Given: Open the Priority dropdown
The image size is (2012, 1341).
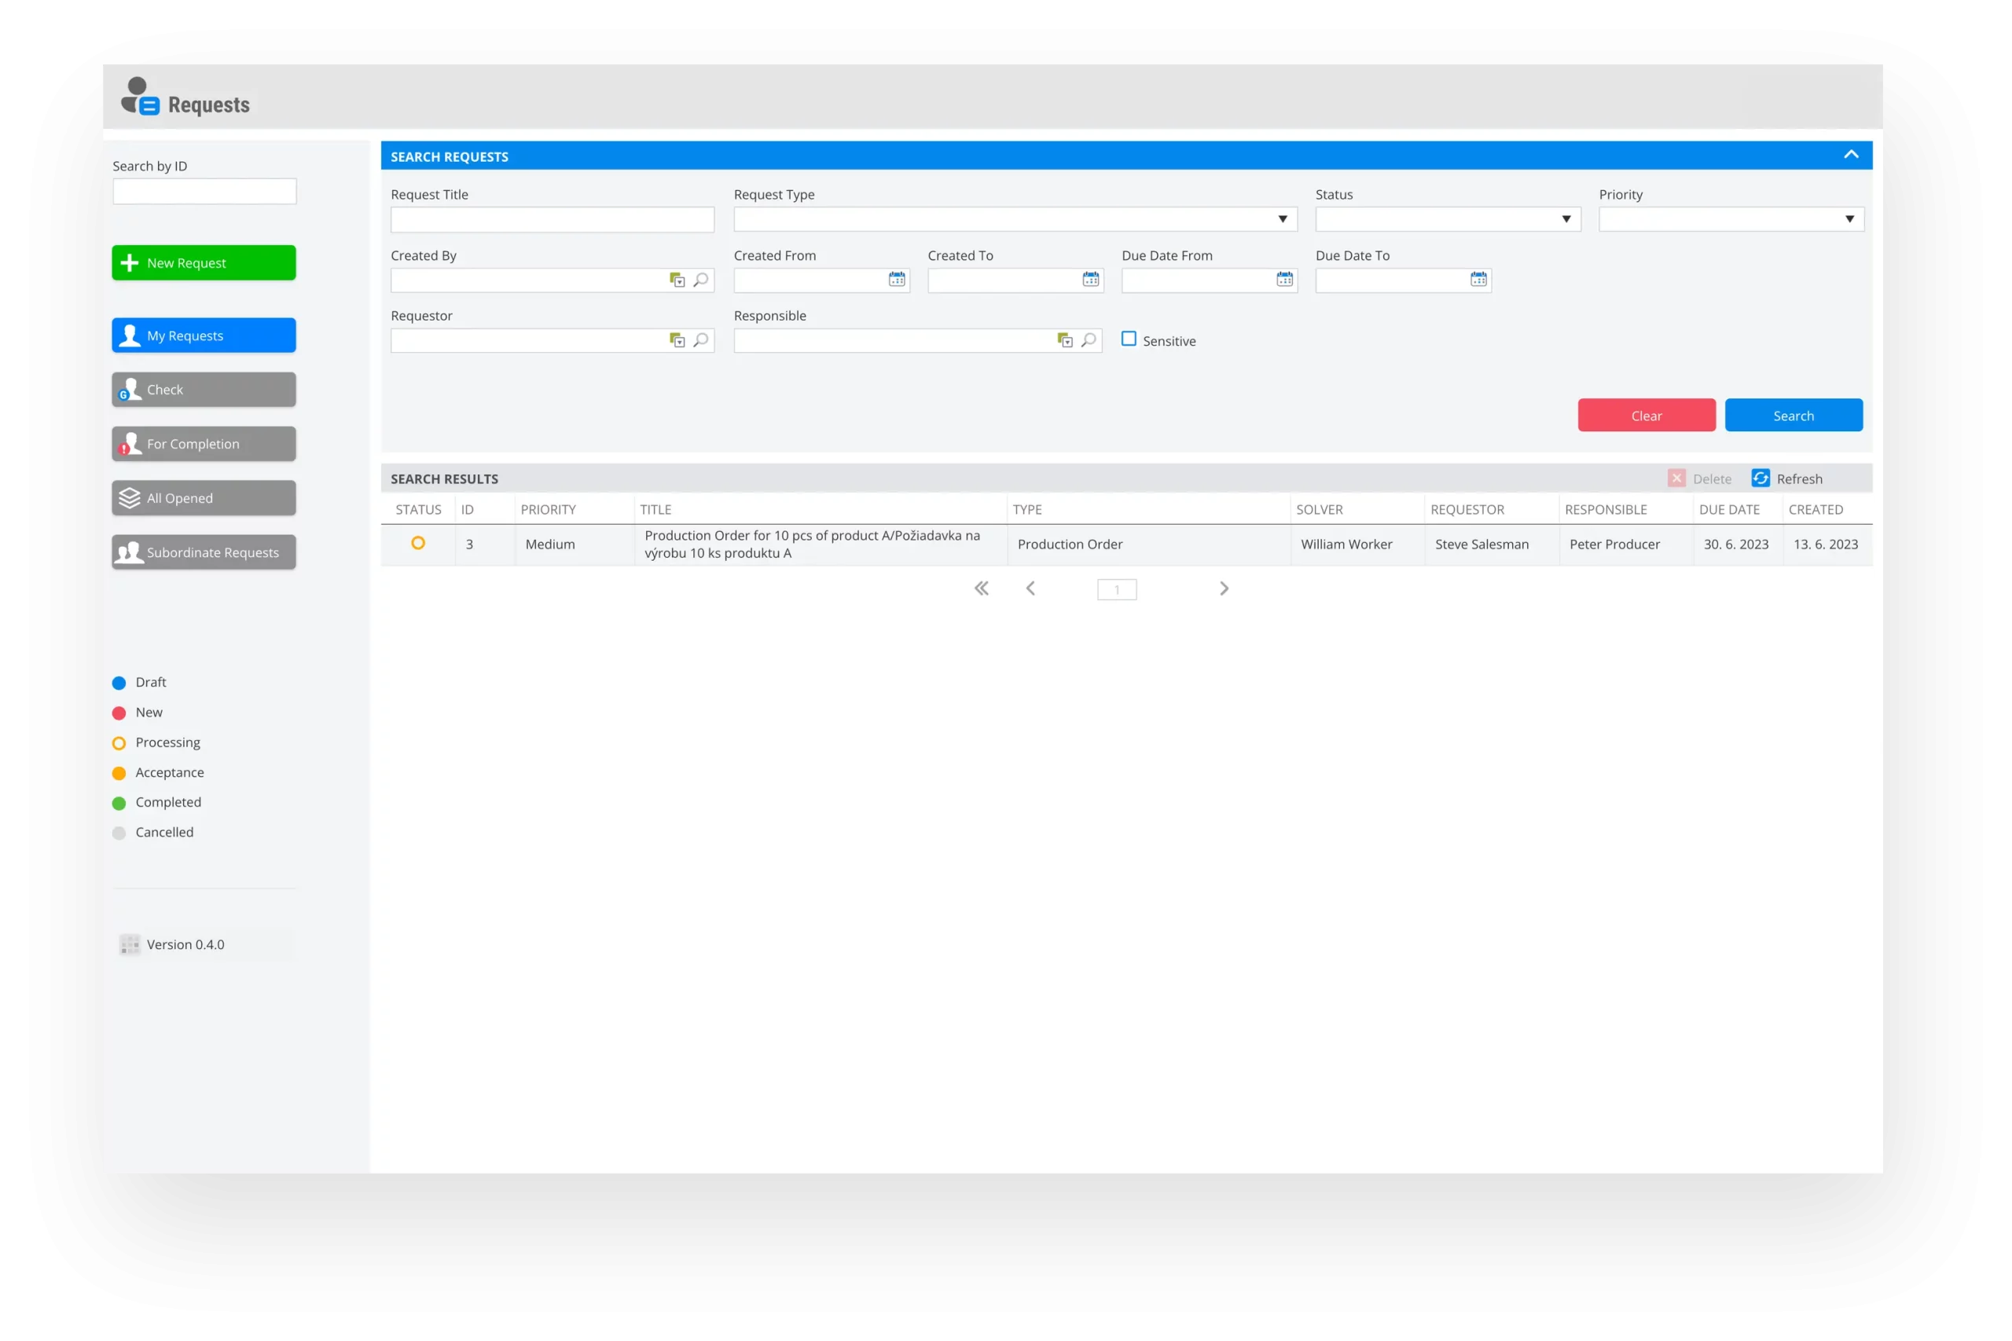Looking at the screenshot, I should 1731,219.
